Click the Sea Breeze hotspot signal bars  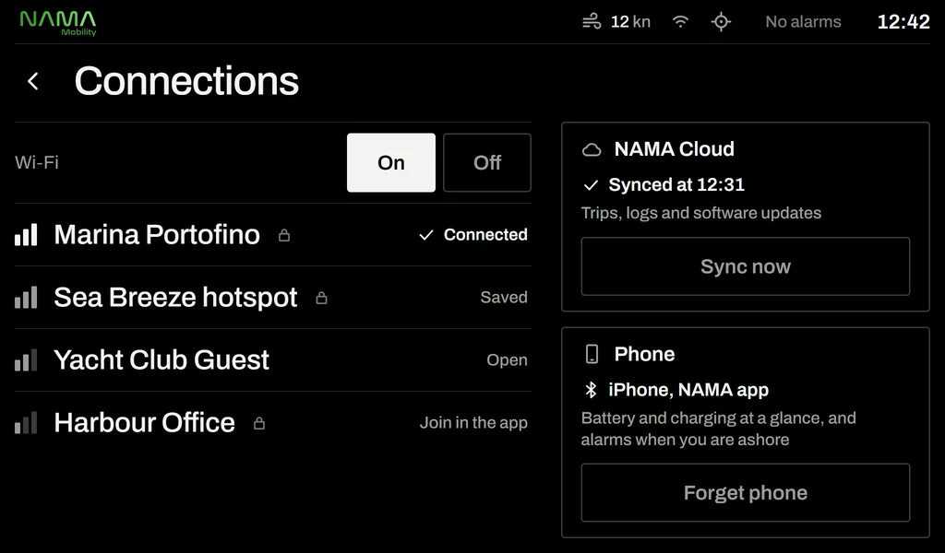pos(26,298)
